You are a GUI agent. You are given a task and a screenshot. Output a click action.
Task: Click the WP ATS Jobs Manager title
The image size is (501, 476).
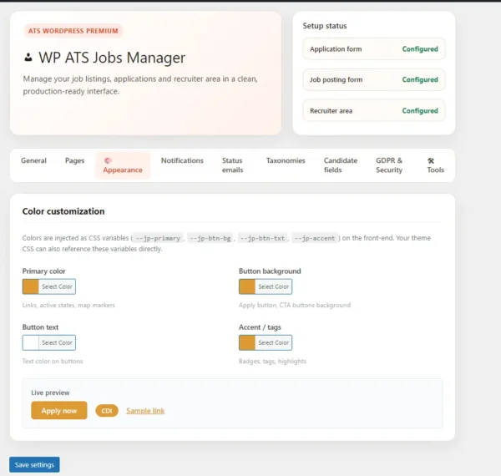[112, 58]
